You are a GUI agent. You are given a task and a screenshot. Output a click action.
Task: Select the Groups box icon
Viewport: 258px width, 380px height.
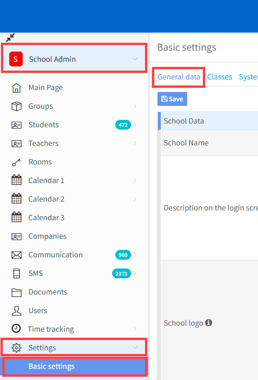coord(16,106)
